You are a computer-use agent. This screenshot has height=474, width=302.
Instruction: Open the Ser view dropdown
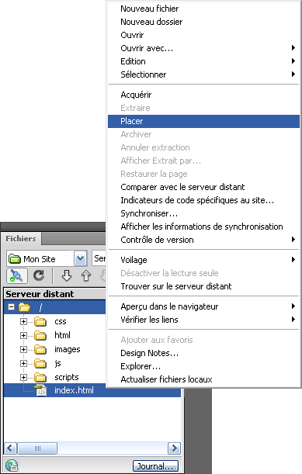(x=99, y=259)
